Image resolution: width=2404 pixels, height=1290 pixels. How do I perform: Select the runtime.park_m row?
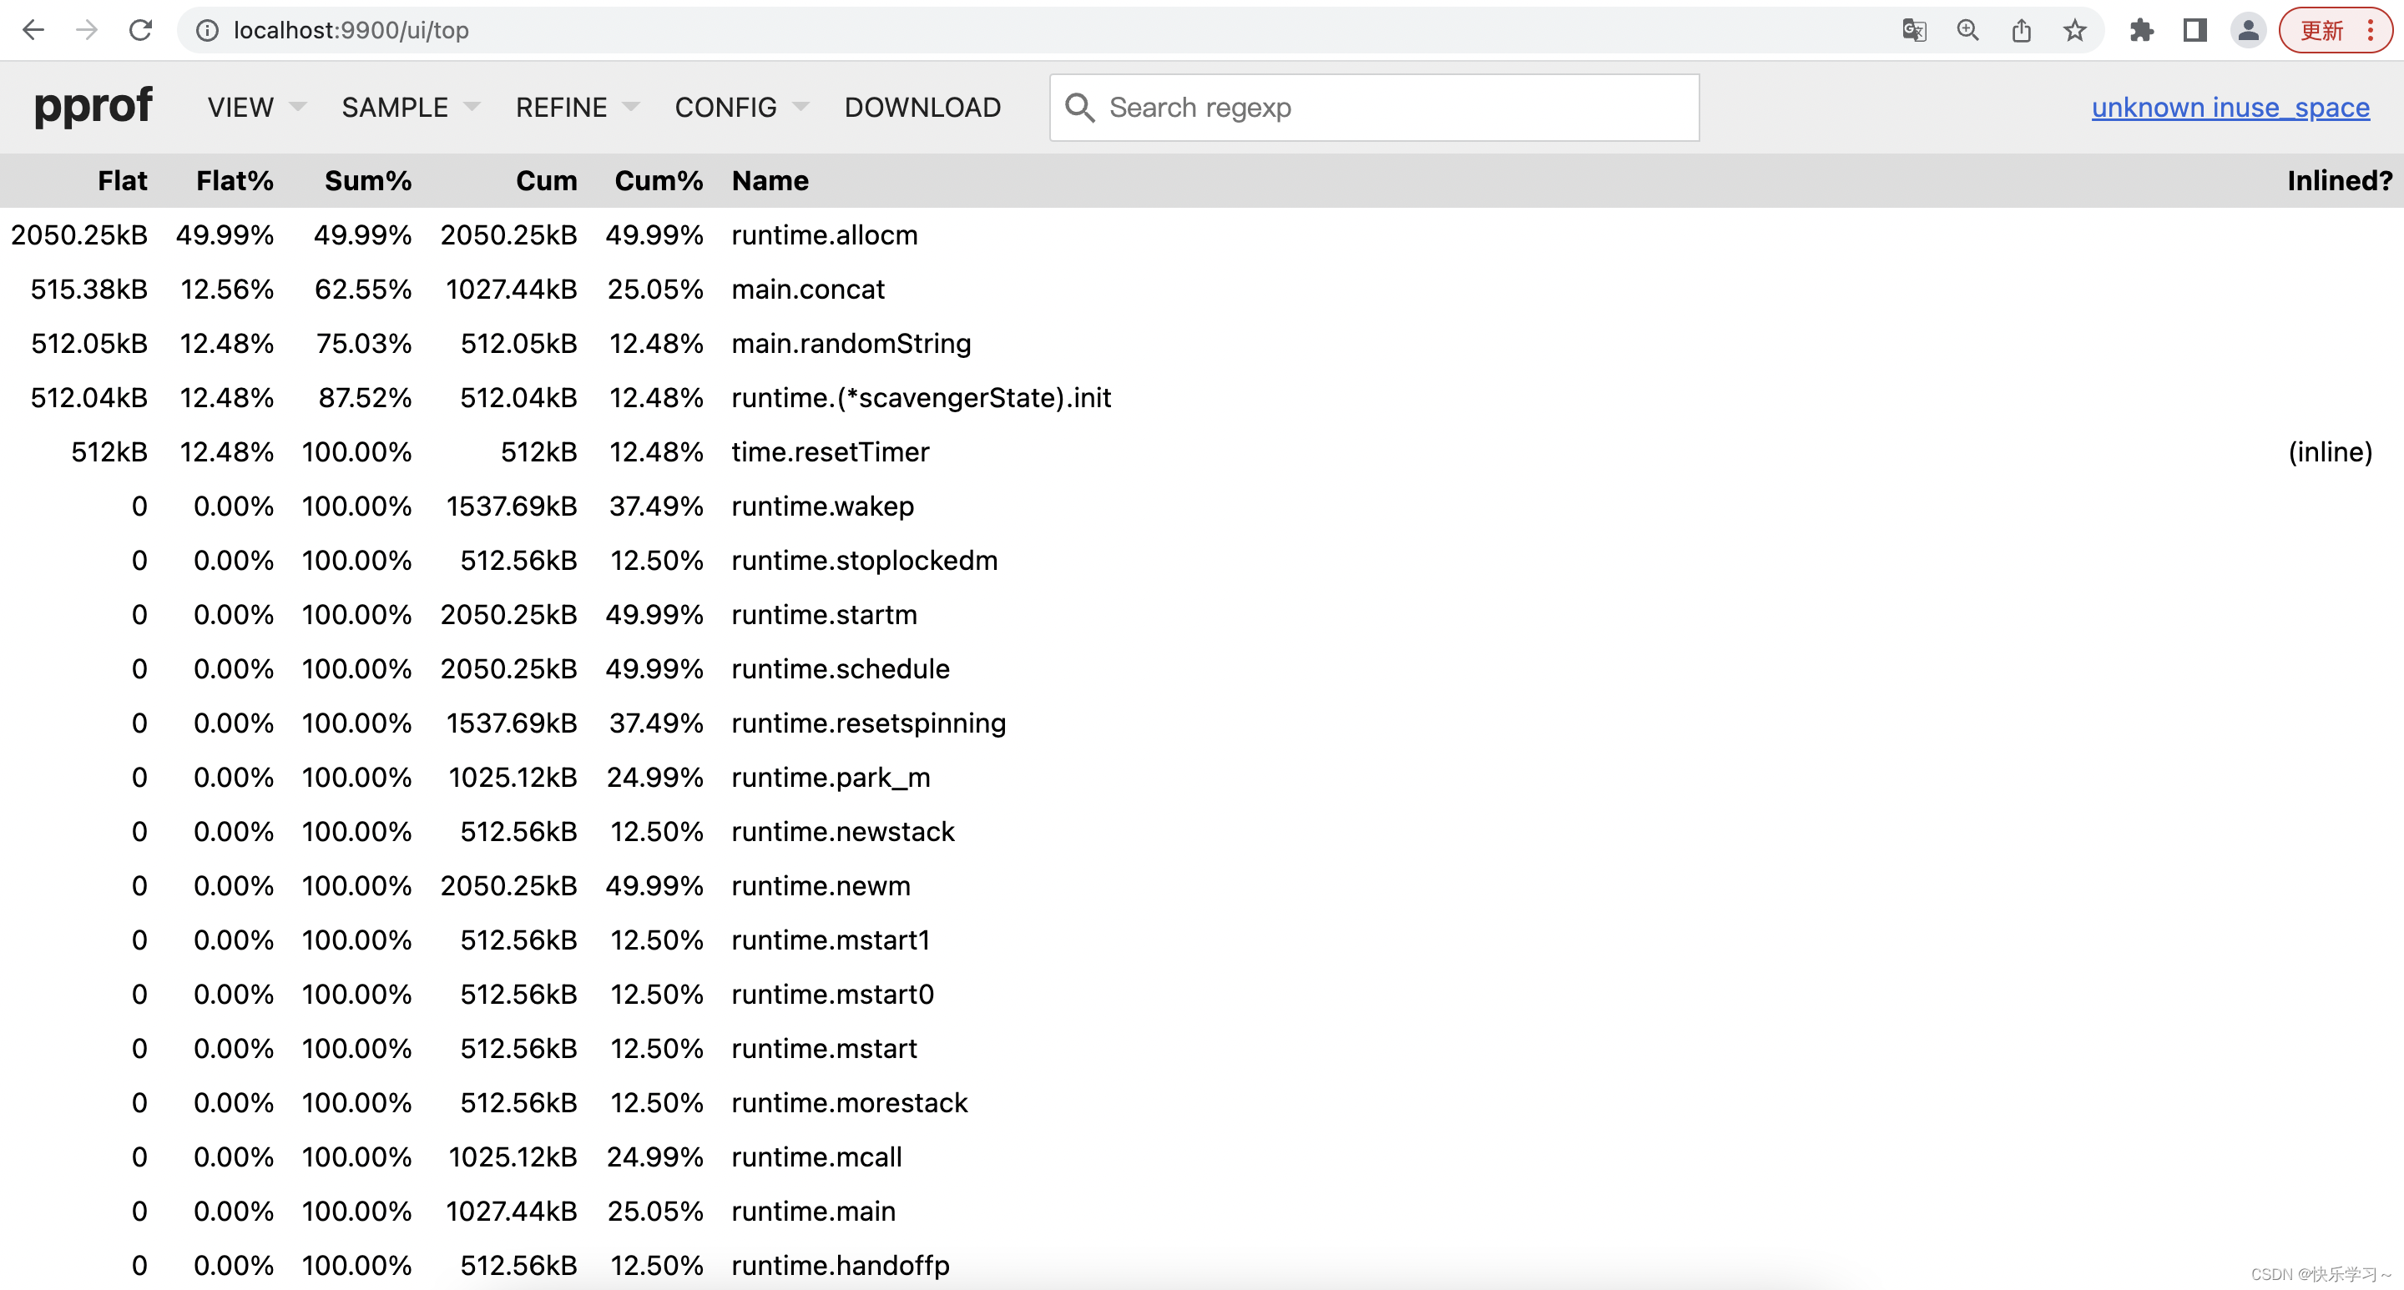point(1202,777)
